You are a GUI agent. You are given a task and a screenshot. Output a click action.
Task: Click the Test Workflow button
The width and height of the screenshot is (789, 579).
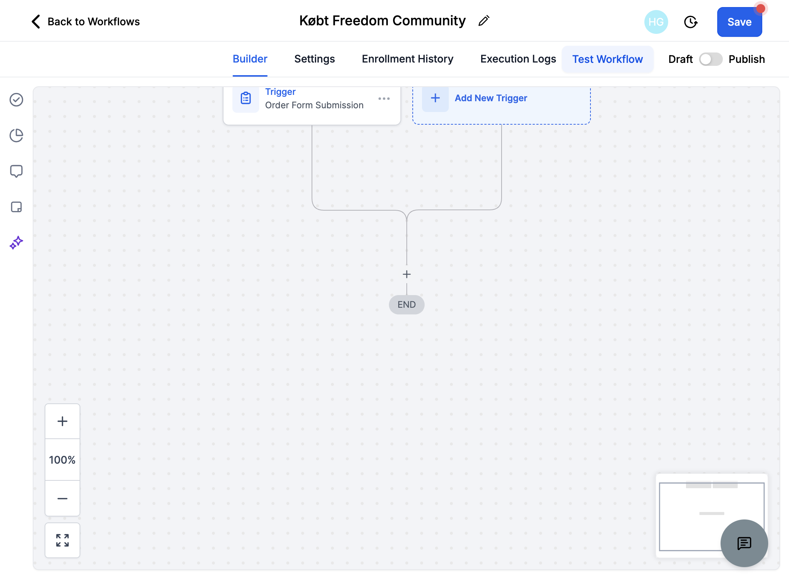(x=607, y=59)
